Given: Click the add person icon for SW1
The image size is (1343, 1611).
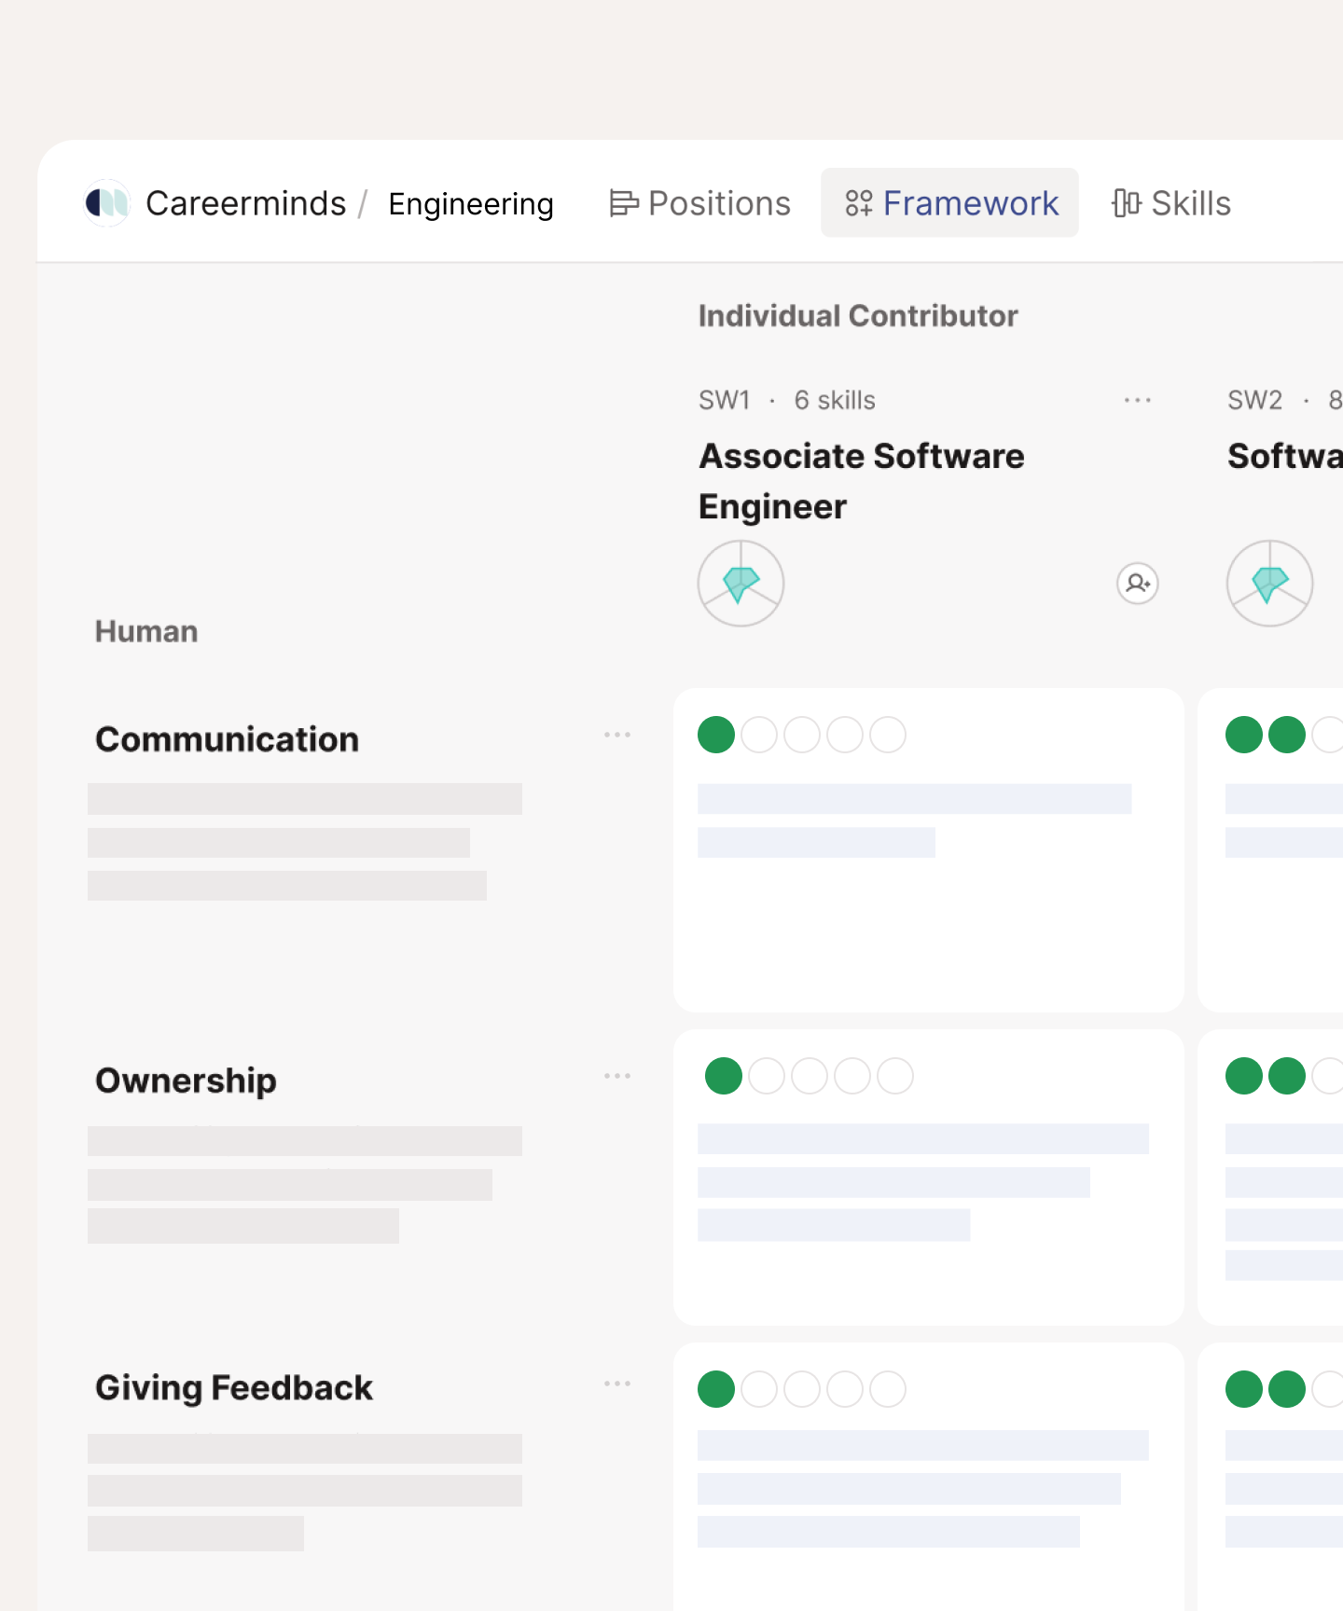Looking at the screenshot, I should pyautogui.click(x=1138, y=584).
